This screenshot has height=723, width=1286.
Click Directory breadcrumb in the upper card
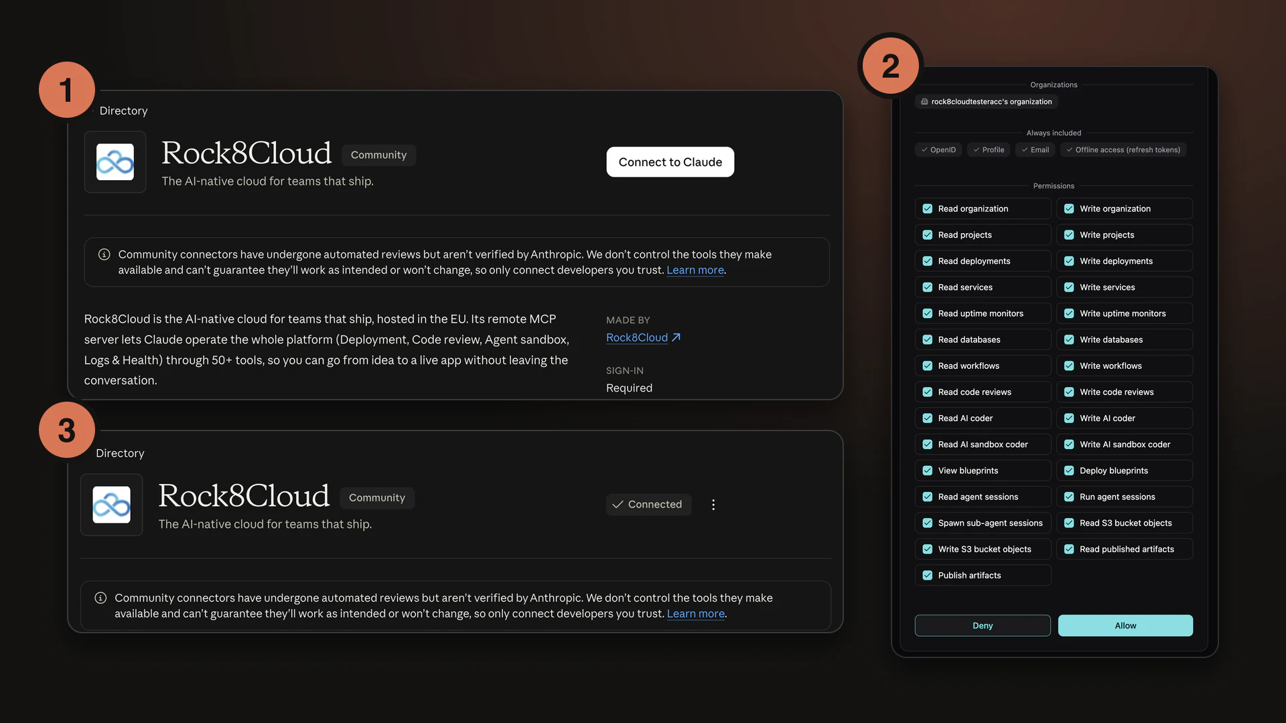click(123, 110)
